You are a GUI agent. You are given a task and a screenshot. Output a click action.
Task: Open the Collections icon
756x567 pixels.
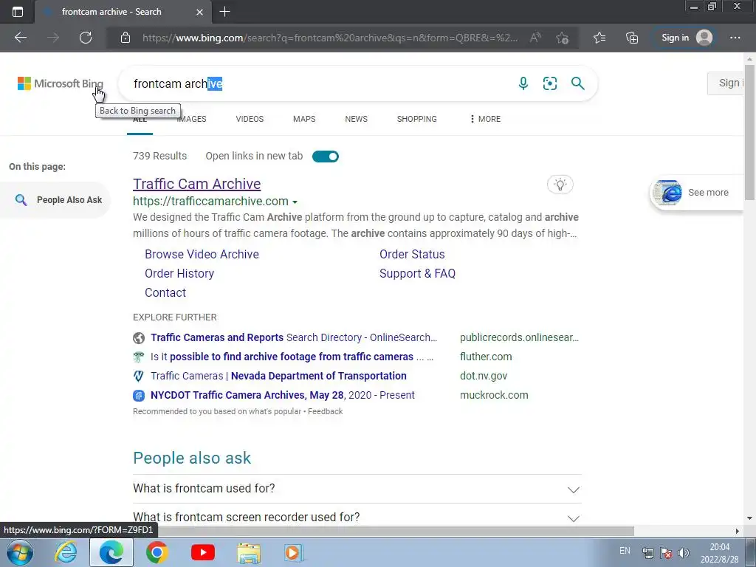632,38
